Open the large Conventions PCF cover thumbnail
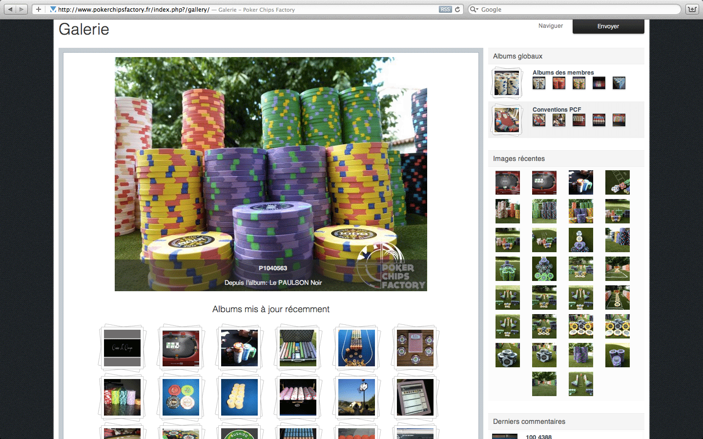Viewport: 703px width, 439px height. 507,120
